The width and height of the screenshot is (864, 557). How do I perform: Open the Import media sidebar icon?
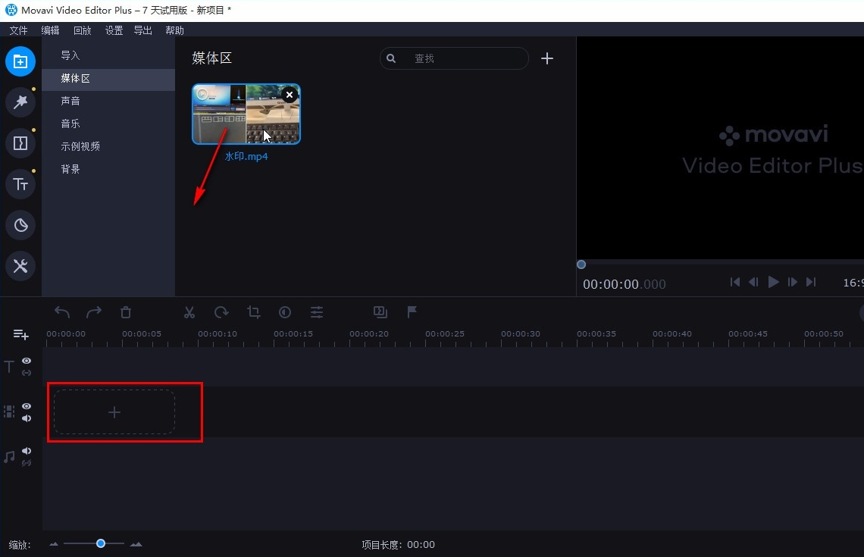tap(20, 61)
